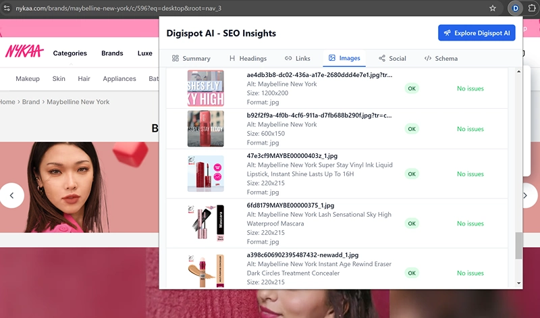Click the panel scrollbar down arrow
Viewport: 540px width, 318px height.
coord(518,284)
